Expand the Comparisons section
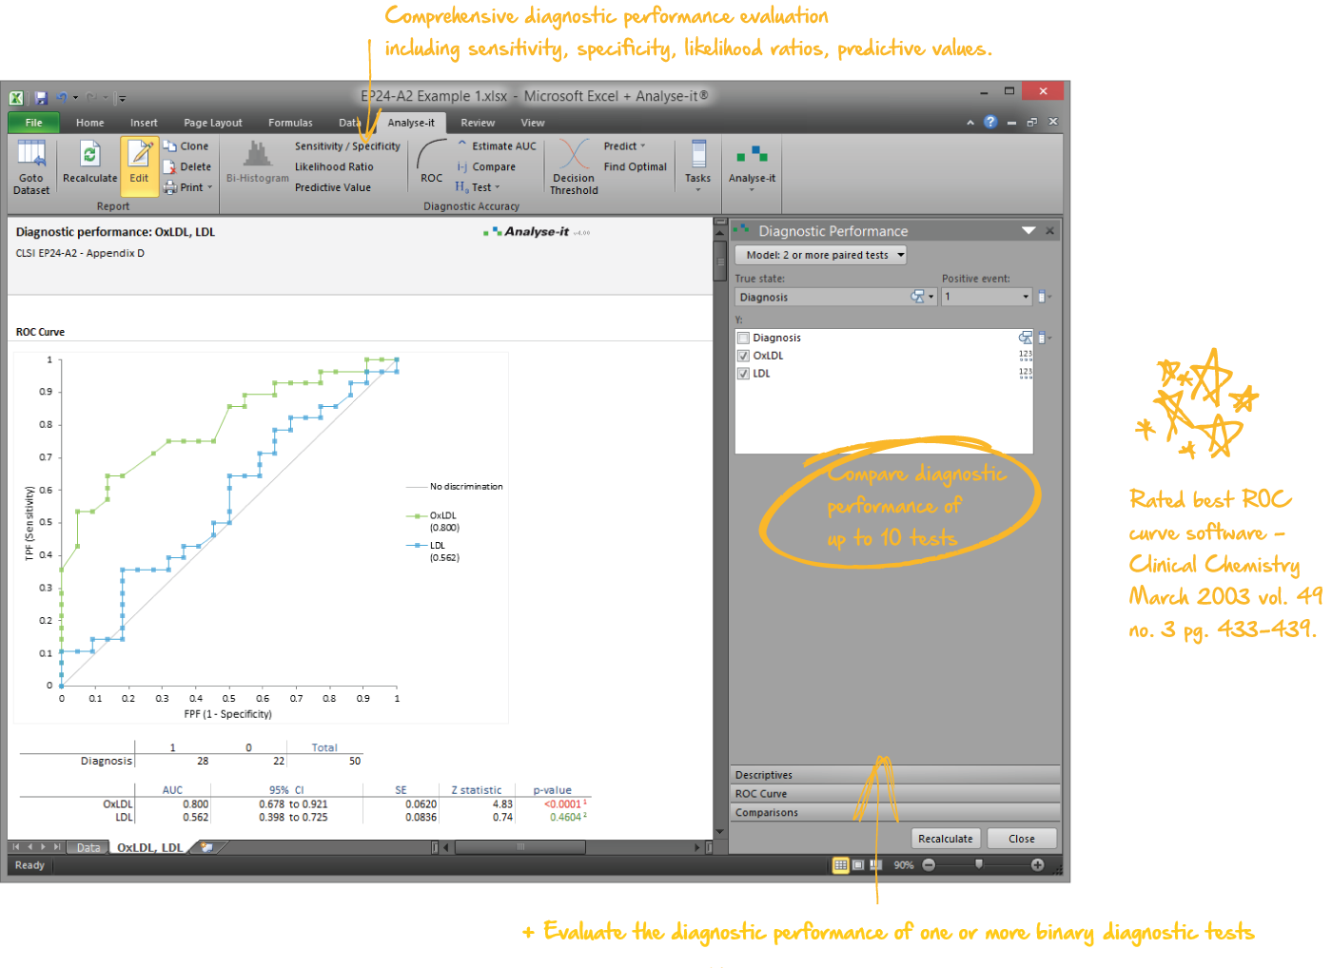Image resolution: width=1332 pixels, height=968 pixels. 895,812
